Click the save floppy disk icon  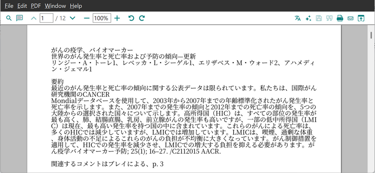coord(319,18)
